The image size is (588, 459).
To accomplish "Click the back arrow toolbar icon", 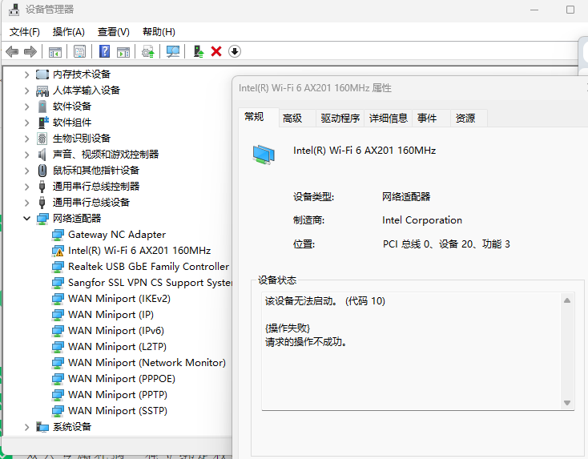I will click(12, 51).
